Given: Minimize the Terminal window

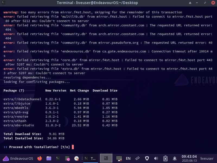Looking at the screenshot, I should 197,3.
